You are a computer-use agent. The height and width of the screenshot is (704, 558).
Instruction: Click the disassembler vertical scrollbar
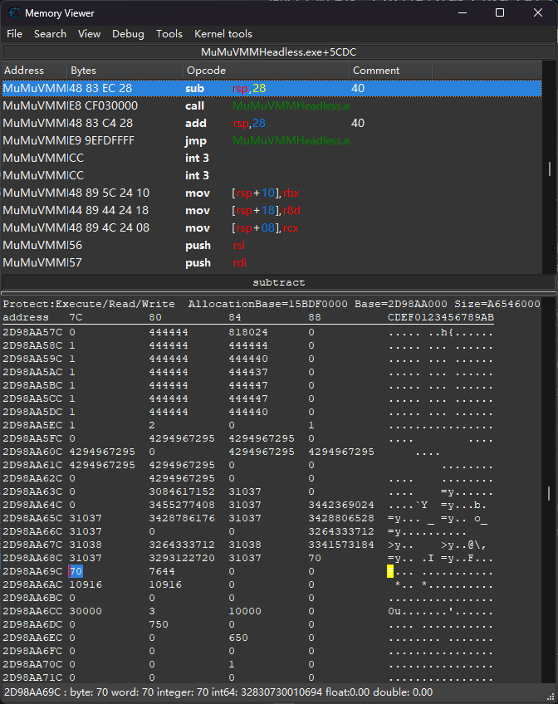pos(550,167)
